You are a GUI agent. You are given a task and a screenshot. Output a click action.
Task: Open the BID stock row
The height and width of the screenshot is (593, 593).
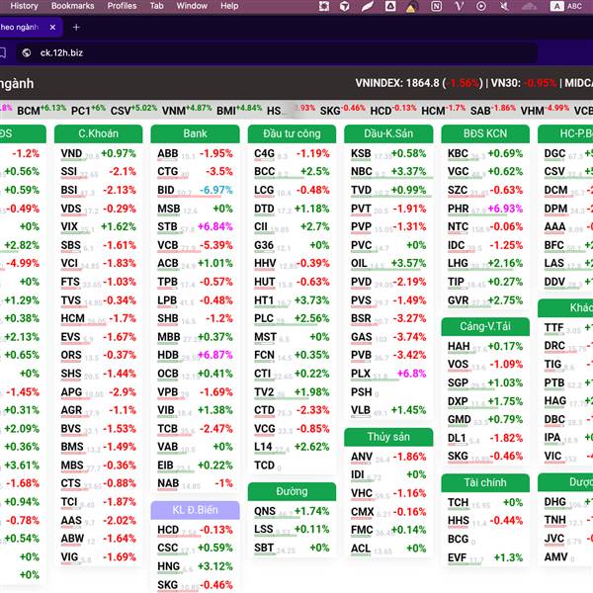195,190
